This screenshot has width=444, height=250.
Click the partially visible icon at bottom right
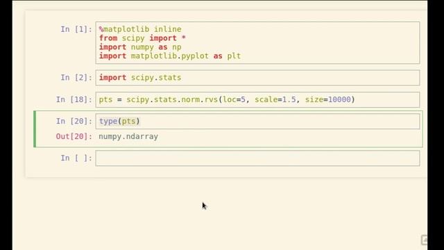(x=424, y=240)
